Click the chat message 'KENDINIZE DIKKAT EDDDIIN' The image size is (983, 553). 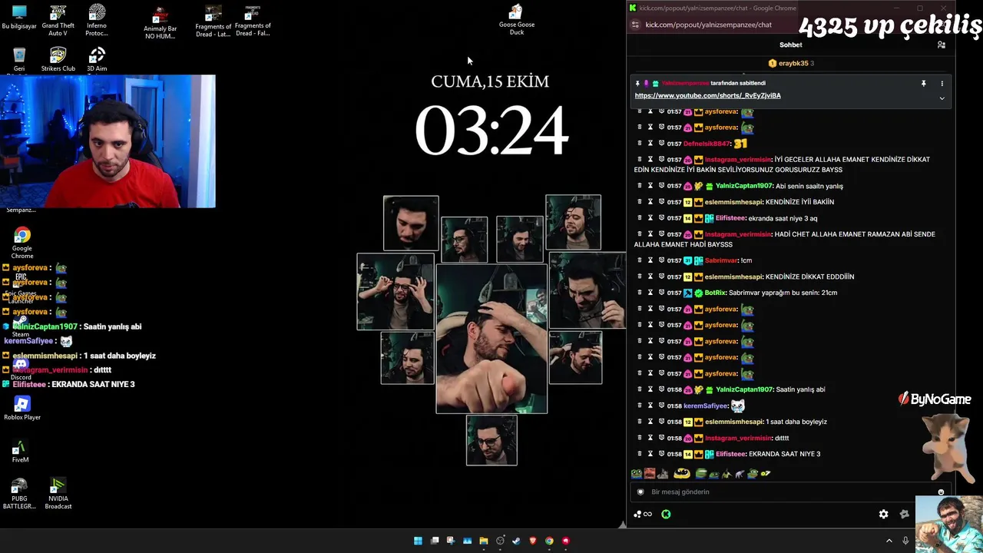(x=809, y=276)
